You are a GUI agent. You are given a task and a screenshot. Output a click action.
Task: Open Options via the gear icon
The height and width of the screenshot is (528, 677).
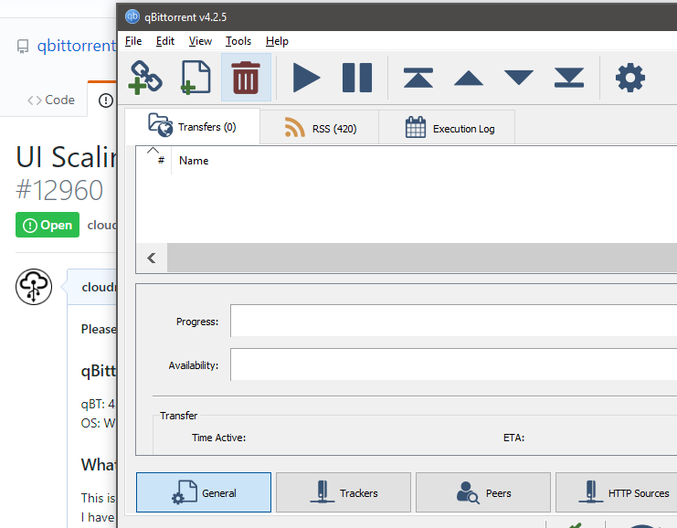click(629, 78)
